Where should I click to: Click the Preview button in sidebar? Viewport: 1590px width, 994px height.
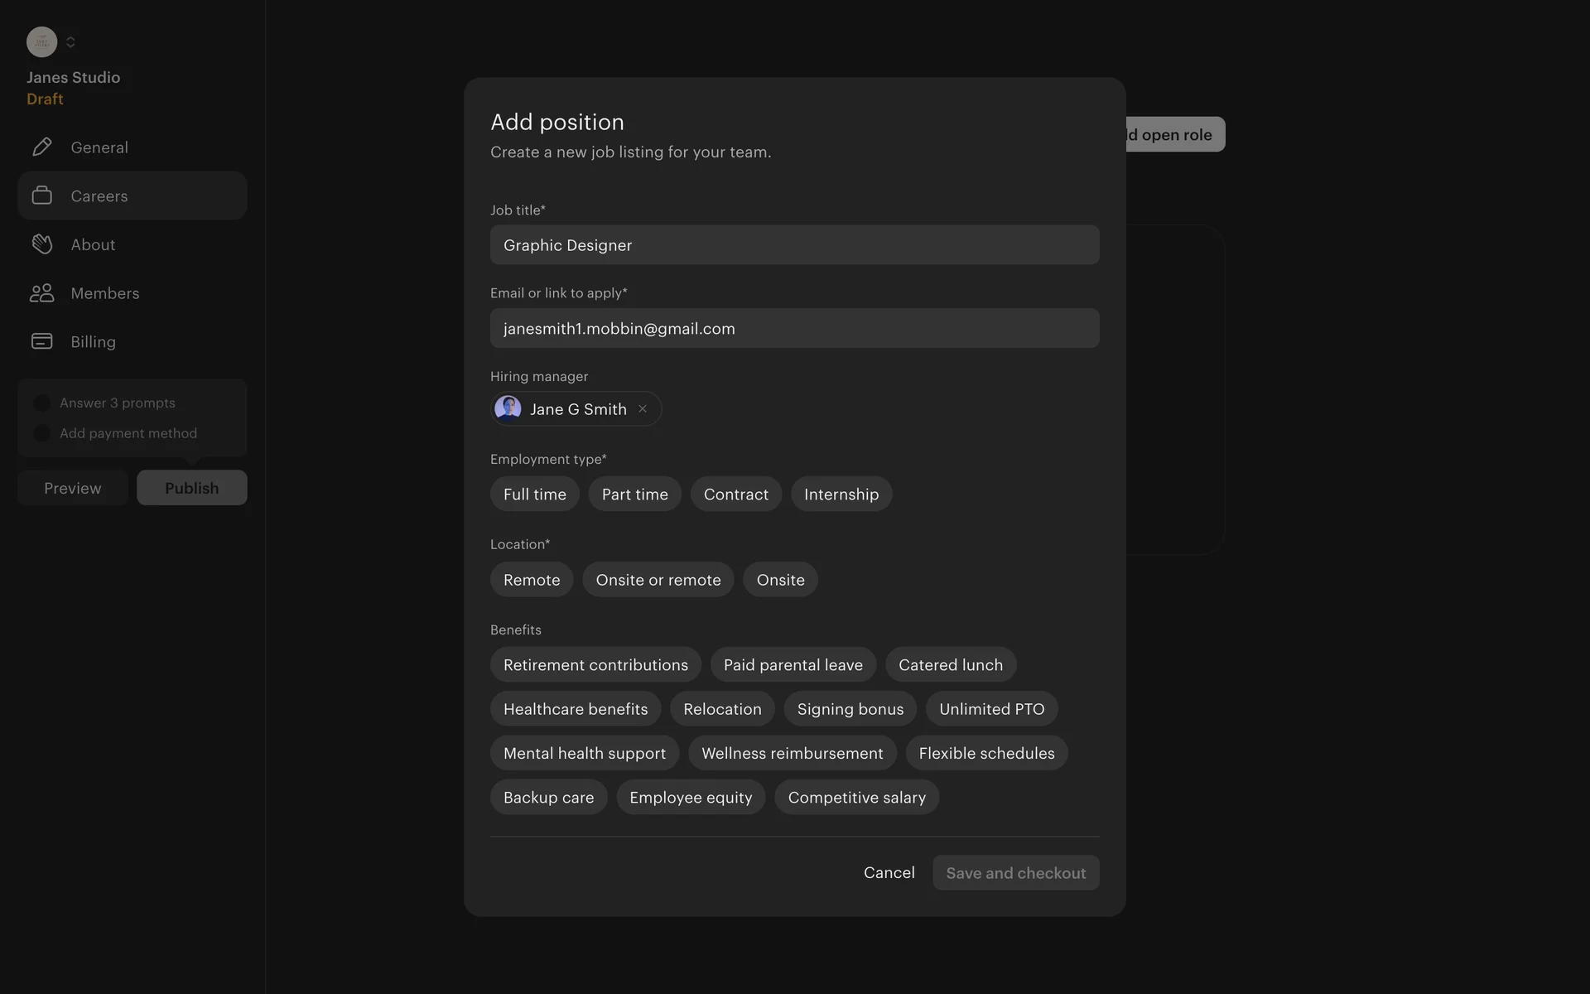click(x=73, y=488)
